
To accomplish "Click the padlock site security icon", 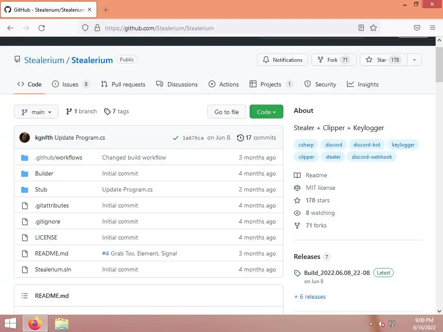I will click(97, 28).
